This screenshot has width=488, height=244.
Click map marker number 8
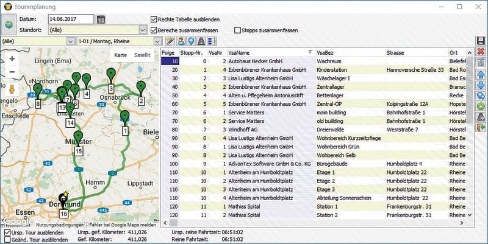tap(38, 96)
